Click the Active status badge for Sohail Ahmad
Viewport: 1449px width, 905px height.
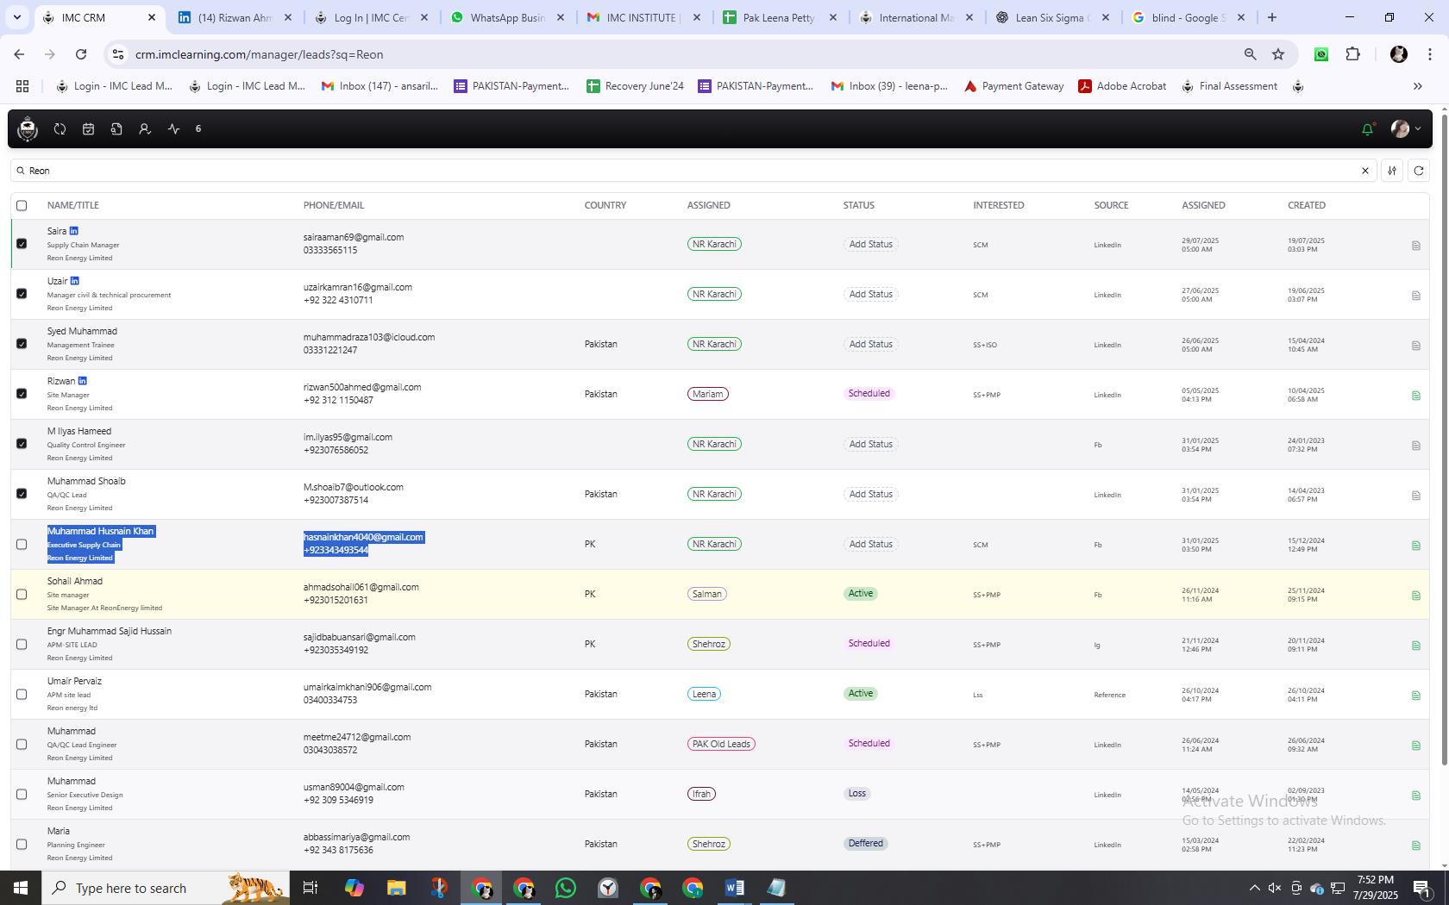point(861,594)
